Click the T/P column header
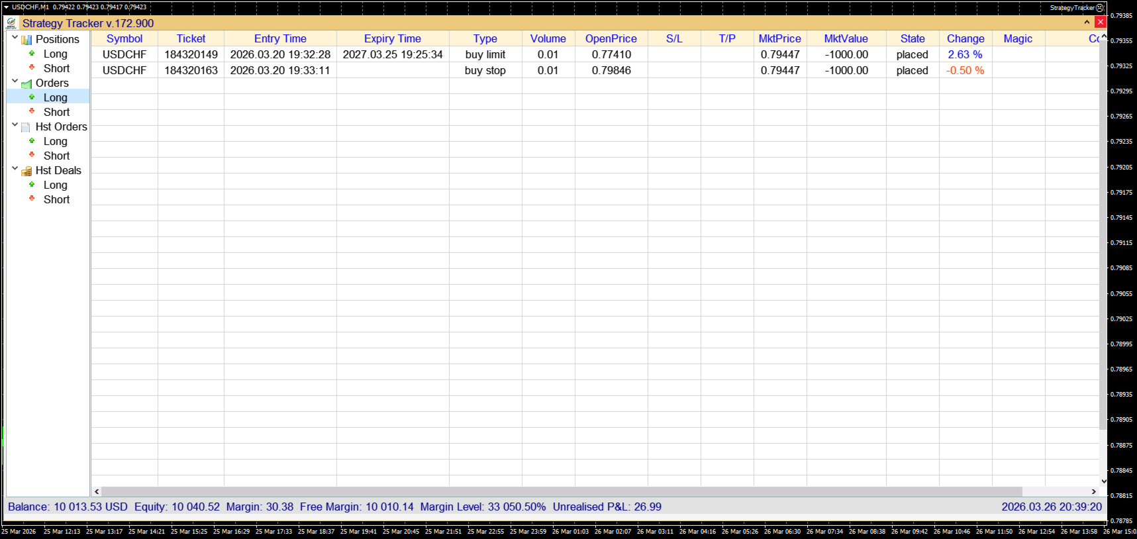The height and width of the screenshot is (539, 1137). 727,39
